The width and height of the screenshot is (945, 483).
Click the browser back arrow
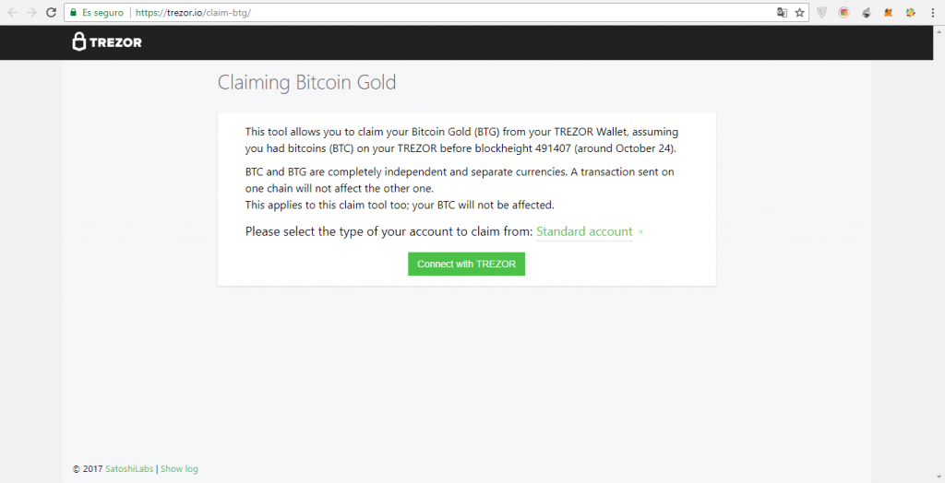(x=12, y=12)
